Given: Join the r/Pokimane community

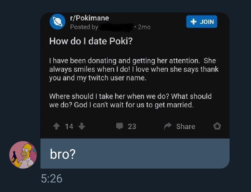Looking at the screenshot, I should click(202, 22).
